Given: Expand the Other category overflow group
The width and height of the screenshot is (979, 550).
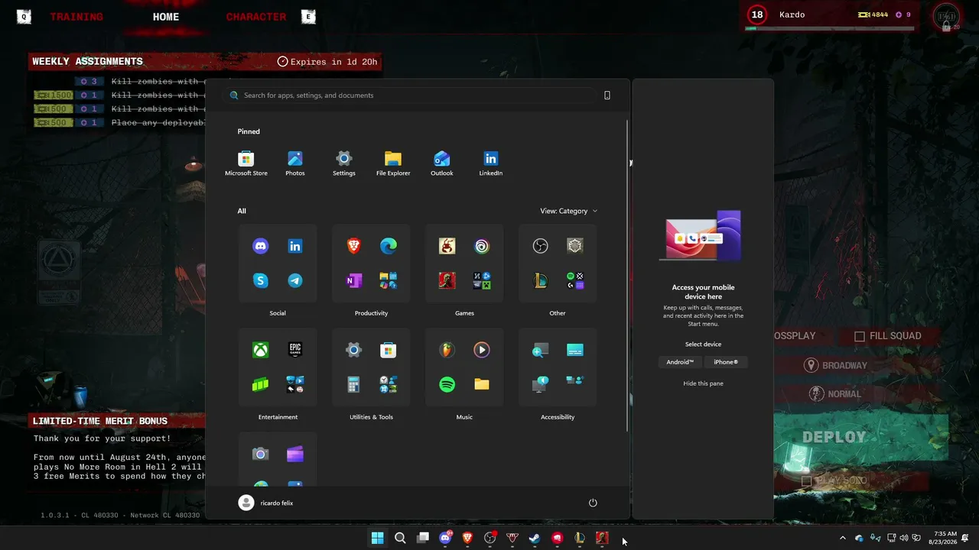Looking at the screenshot, I should pos(575,280).
